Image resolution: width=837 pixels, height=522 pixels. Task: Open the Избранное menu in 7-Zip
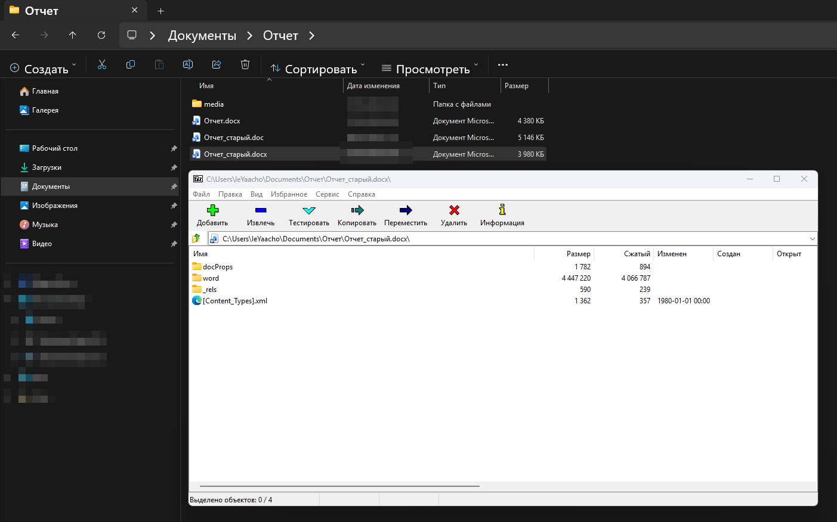pyautogui.click(x=289, y=194)
